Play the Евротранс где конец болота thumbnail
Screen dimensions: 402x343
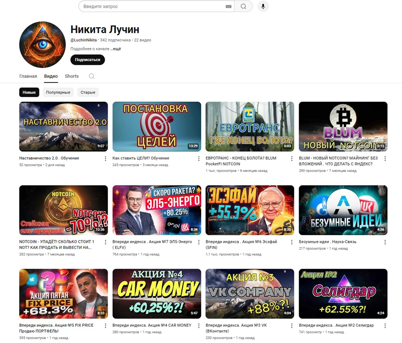(250, 127)
